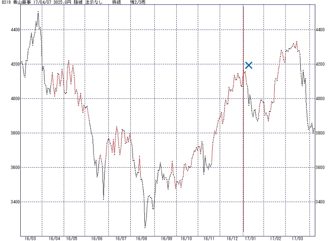Click the 17/03 date label on x-axis
Viewport: 331px width, 241px height.
(297, 238)
